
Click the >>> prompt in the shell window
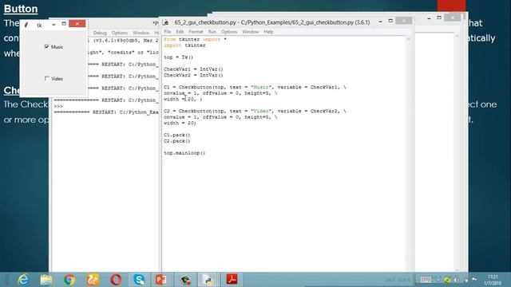tap(58, 106)
